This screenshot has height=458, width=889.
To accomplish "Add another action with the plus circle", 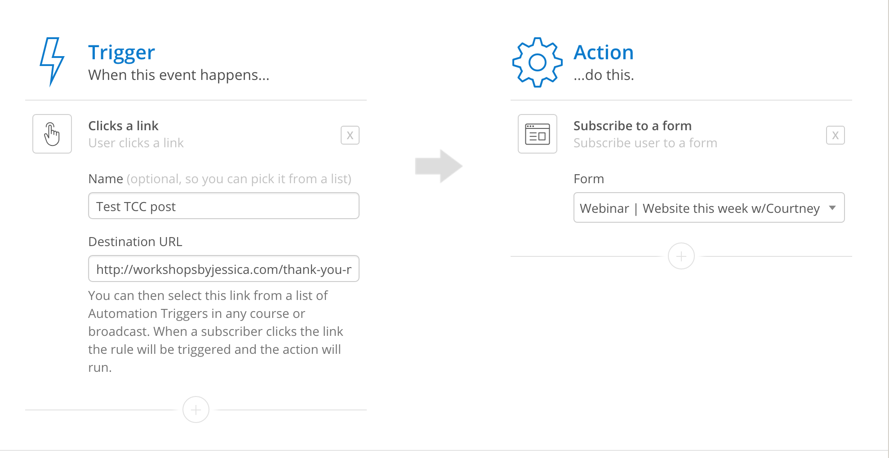I will tap(681, 256).
